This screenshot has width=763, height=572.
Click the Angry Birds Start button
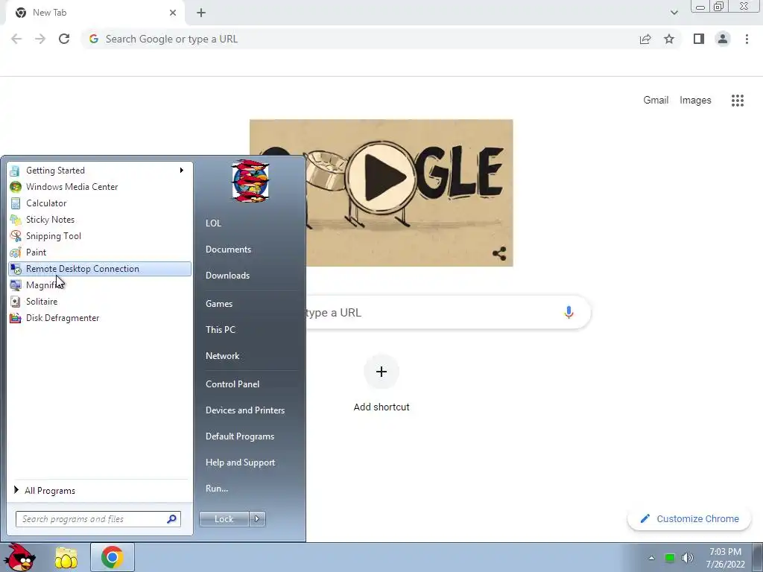[19, 557]
